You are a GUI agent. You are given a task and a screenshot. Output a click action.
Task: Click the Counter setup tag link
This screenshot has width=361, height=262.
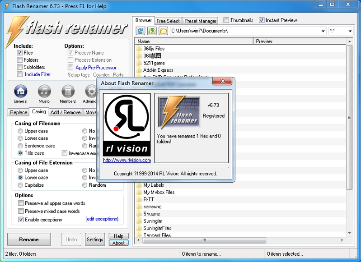[101, 75]
